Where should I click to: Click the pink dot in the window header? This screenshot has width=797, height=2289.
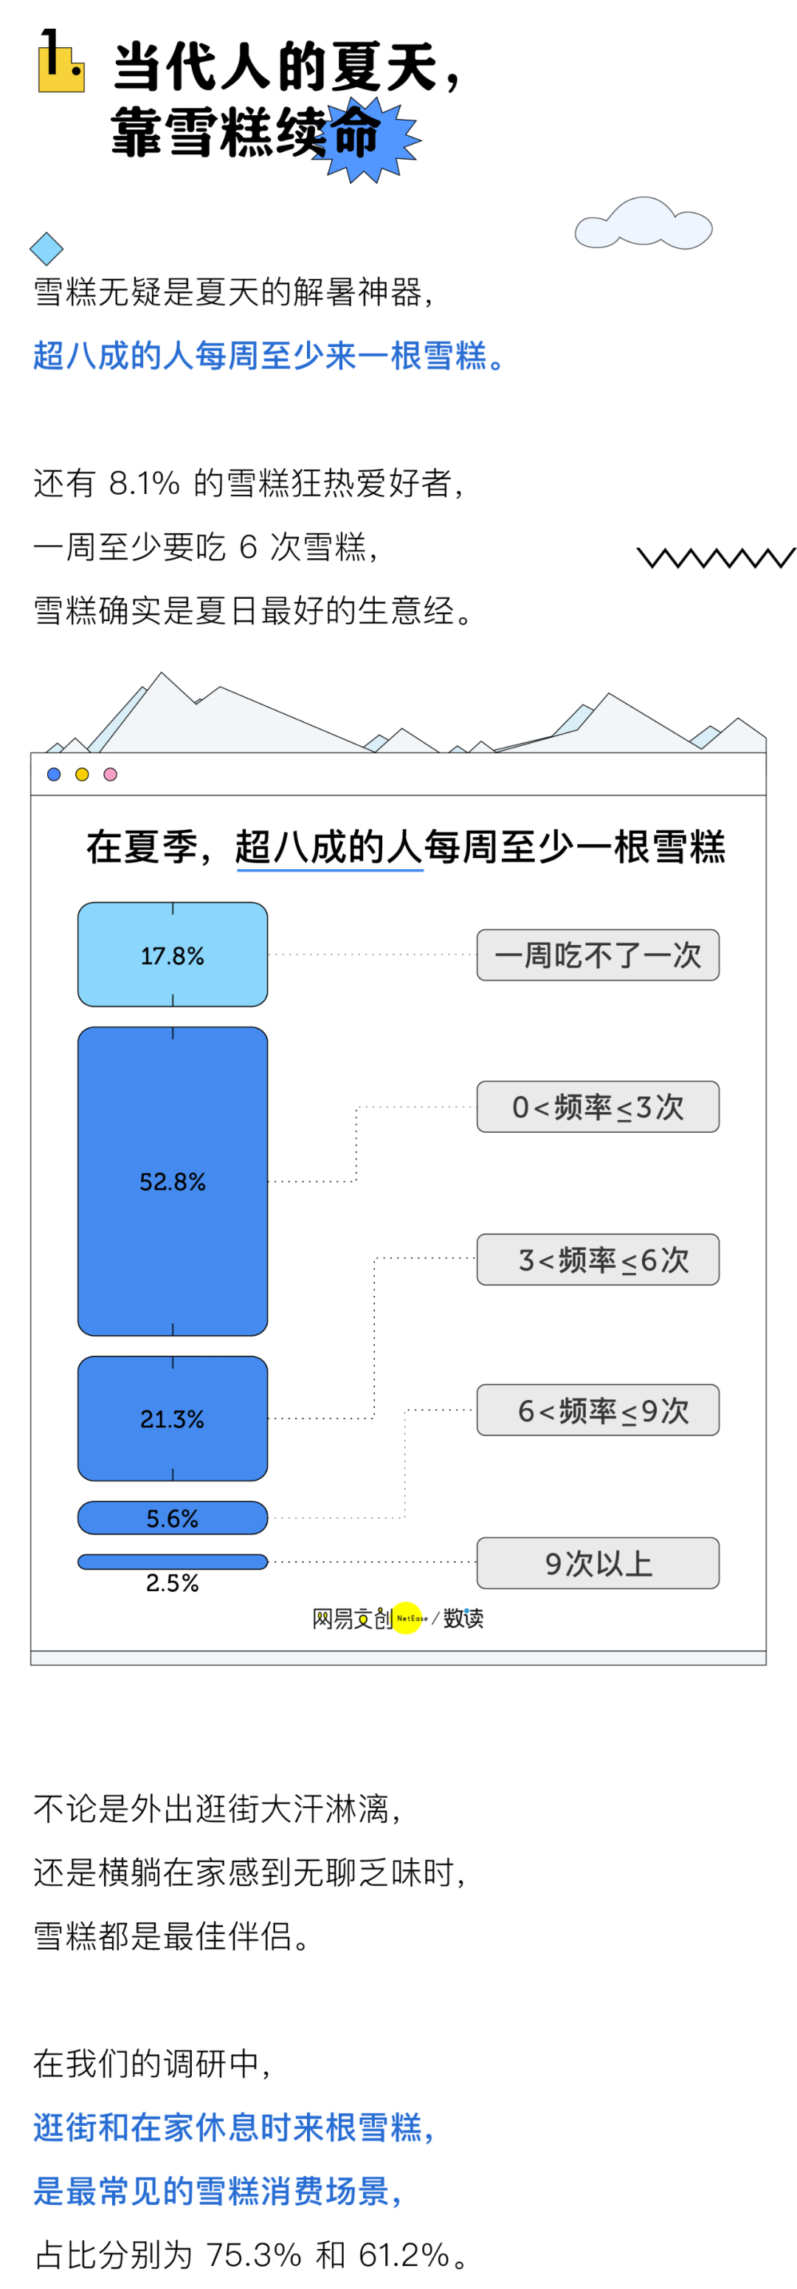click(110, 774)
